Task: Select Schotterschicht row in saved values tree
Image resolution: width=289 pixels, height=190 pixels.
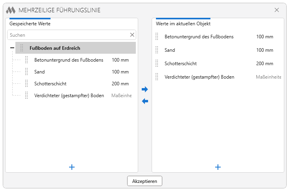Action: [50, 84]
